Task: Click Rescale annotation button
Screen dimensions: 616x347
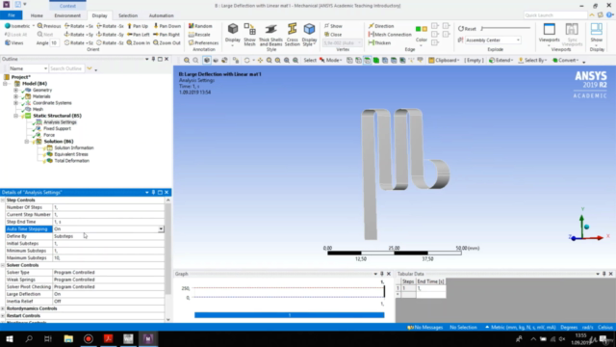Action: (199, 35)
